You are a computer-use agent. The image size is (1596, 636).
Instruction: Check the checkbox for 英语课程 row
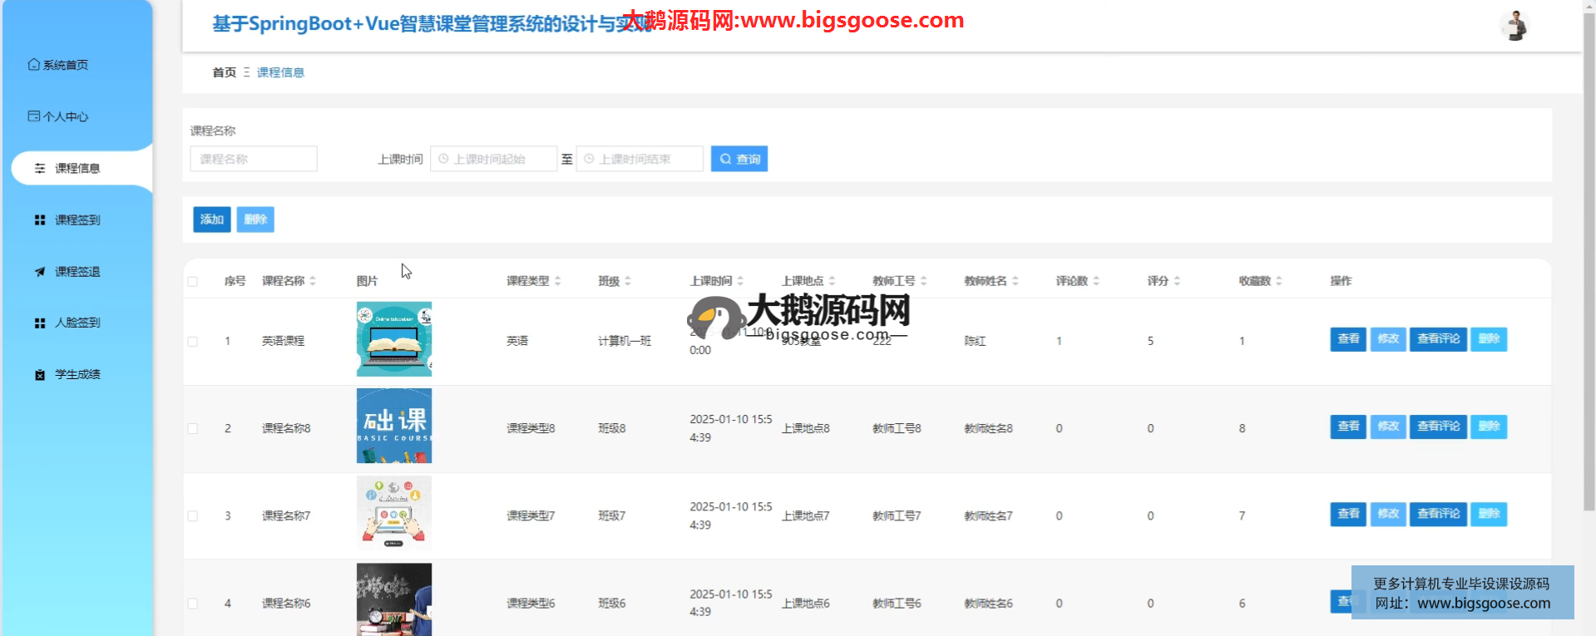click(193, 342)
